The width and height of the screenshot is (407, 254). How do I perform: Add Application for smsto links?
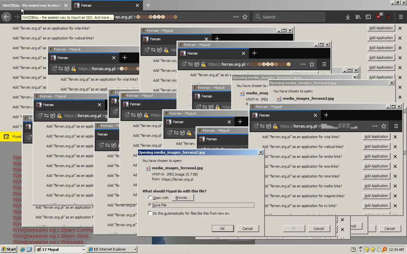pos(376,156)
